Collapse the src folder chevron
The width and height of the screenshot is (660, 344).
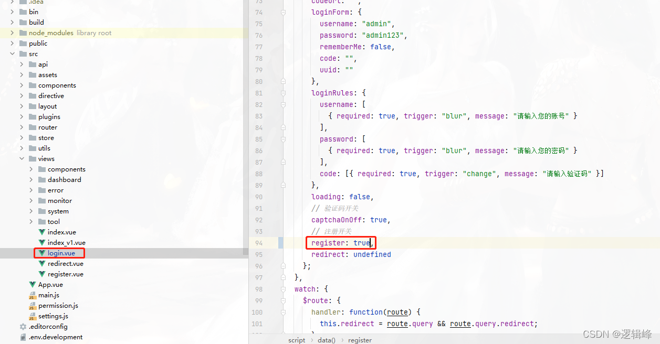pyautogui.click(x=12, y=53)
